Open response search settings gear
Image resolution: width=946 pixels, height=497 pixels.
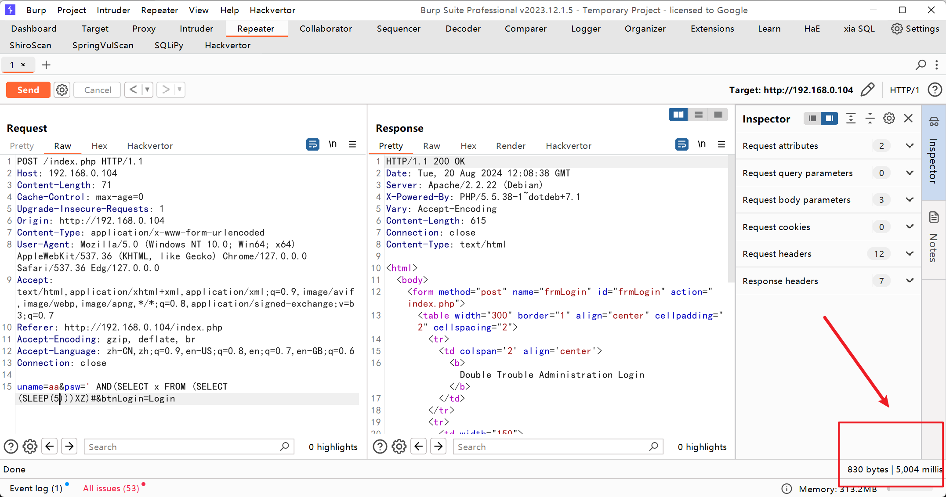click(x=399, y=447)
